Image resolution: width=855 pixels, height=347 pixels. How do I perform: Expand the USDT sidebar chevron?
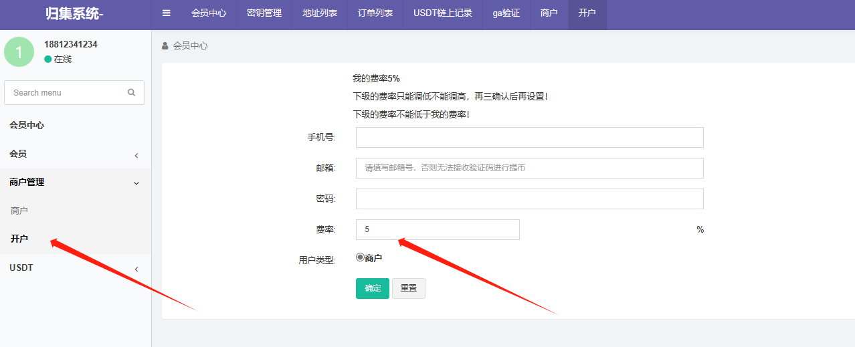coord(136,269)
